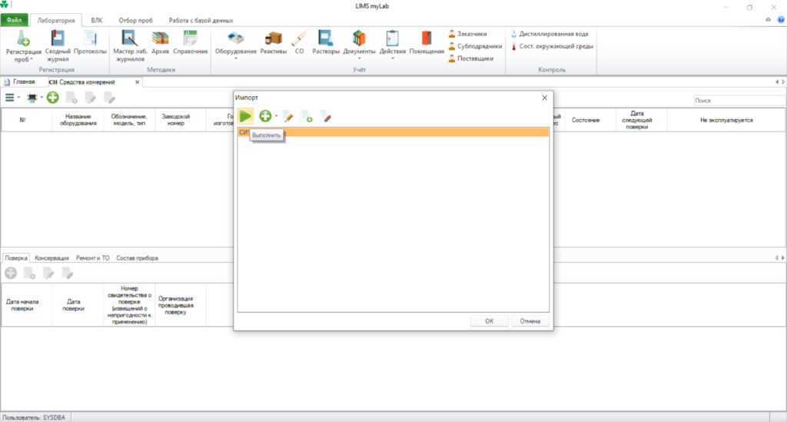Open Регистрация проб in the ribbon

click(23, 45)
